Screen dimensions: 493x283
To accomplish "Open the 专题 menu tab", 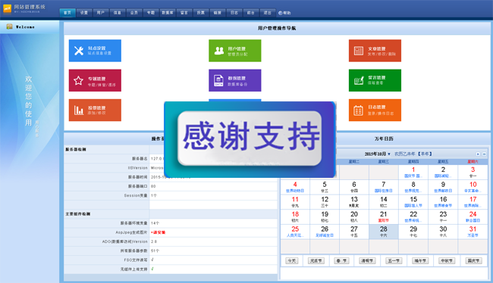I will pos(151,13).
